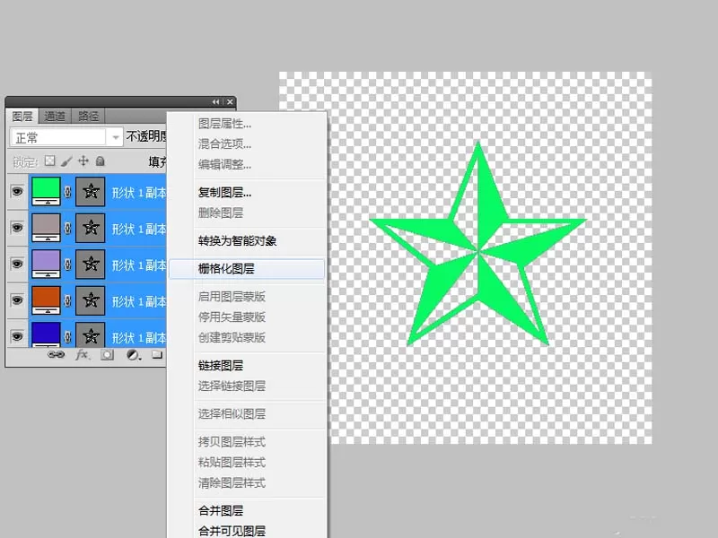718x538 pixels.
Task: Hide the purple shape layer via eye
Action: 17,264
